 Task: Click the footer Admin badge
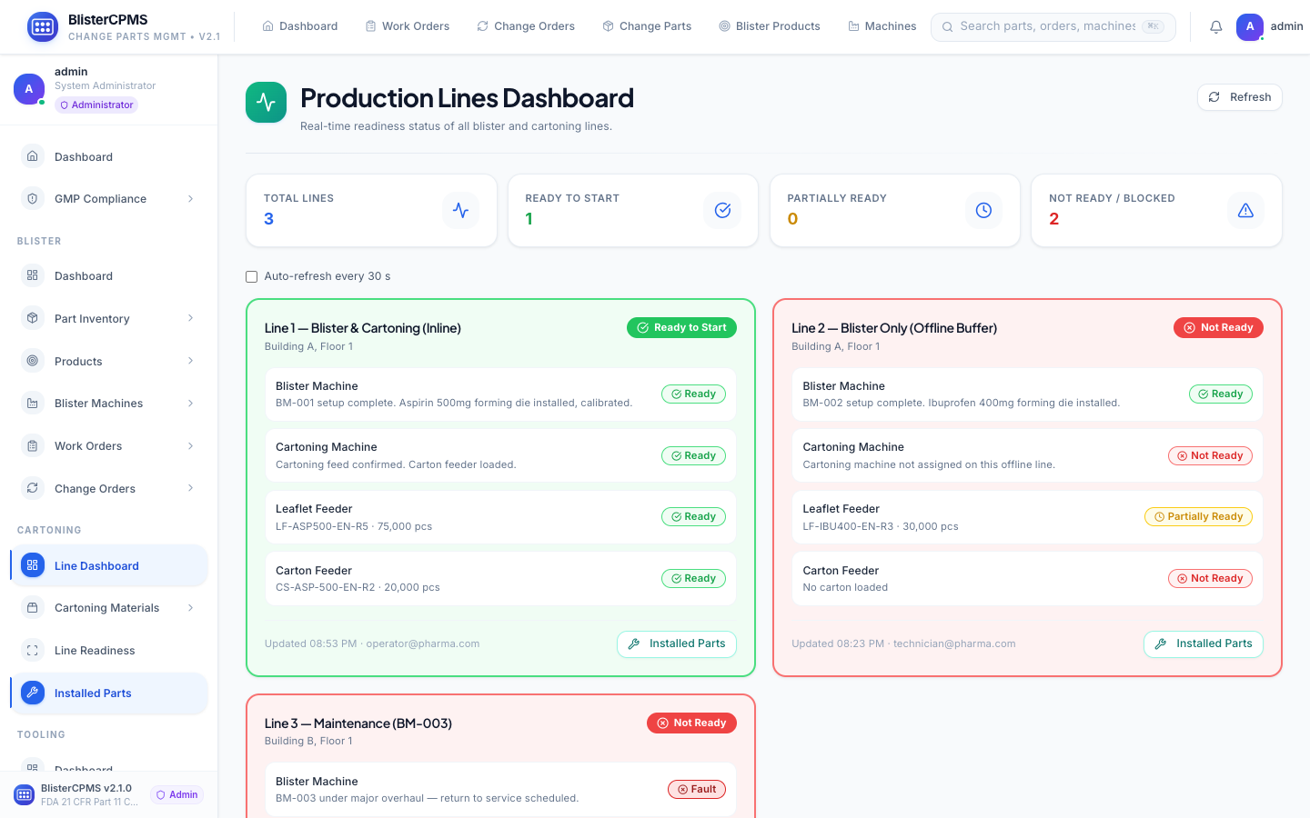pos(176,794)
